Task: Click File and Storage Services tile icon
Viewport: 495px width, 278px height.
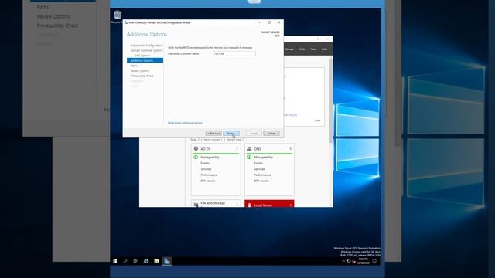Action: 196,205
